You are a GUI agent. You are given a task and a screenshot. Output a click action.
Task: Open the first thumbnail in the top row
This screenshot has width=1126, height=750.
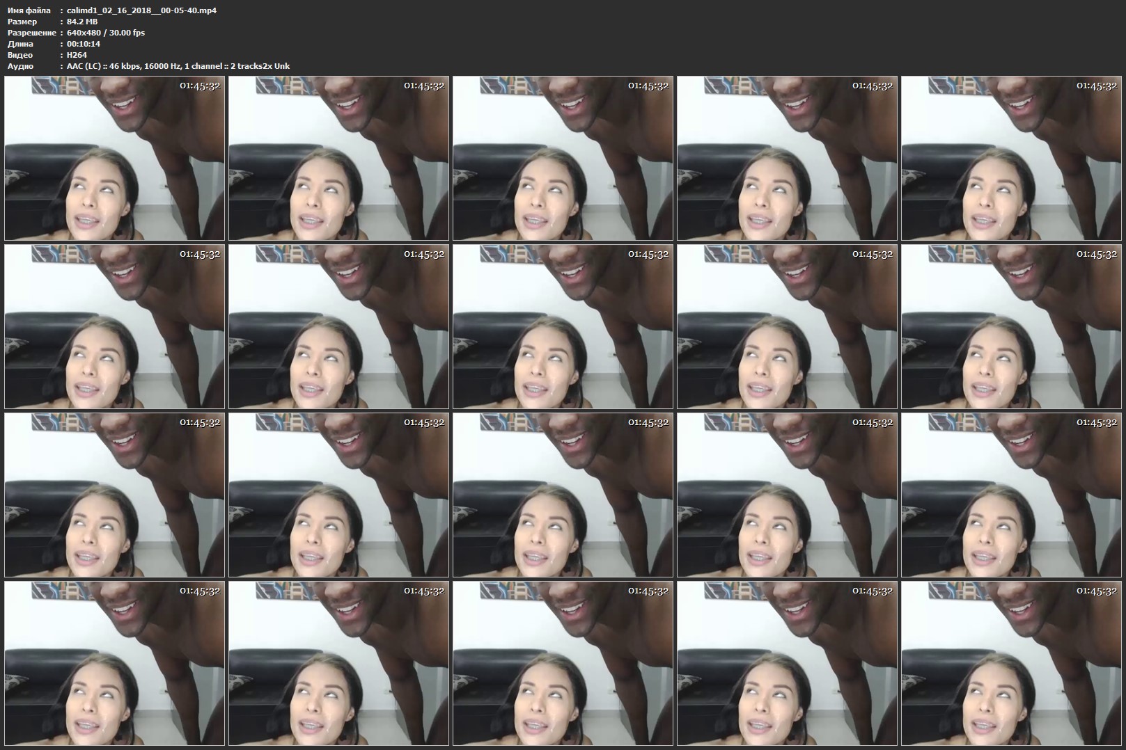tap(114, 158)
